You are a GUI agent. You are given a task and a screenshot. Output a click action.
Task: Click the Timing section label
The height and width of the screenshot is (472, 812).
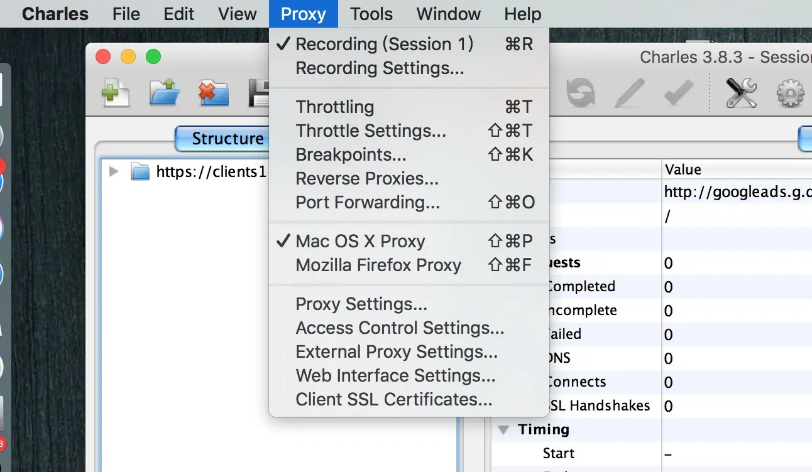coord(544,429)
